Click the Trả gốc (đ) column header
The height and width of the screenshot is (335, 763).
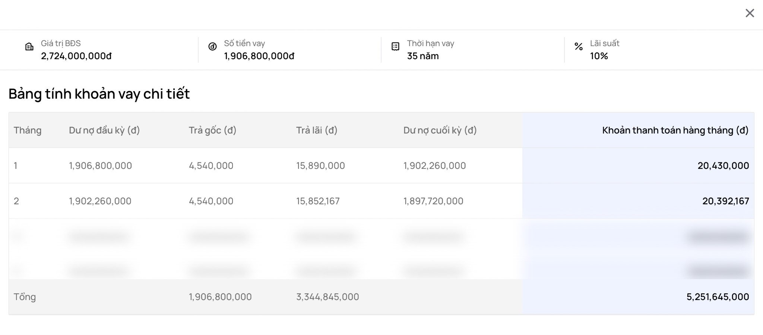tap(213, 131)
